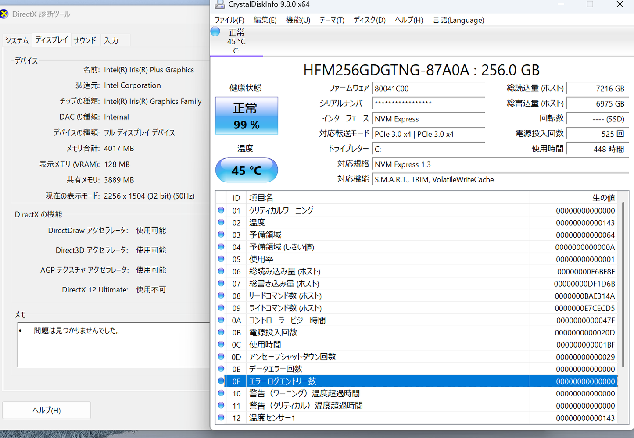Open the ヘルプ(H) menu in CrystalDiskInfo
634x438 pixels.
[x=409, y=20]
